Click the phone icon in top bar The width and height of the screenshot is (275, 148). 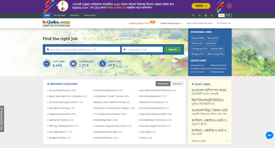[x=212, y=15]
